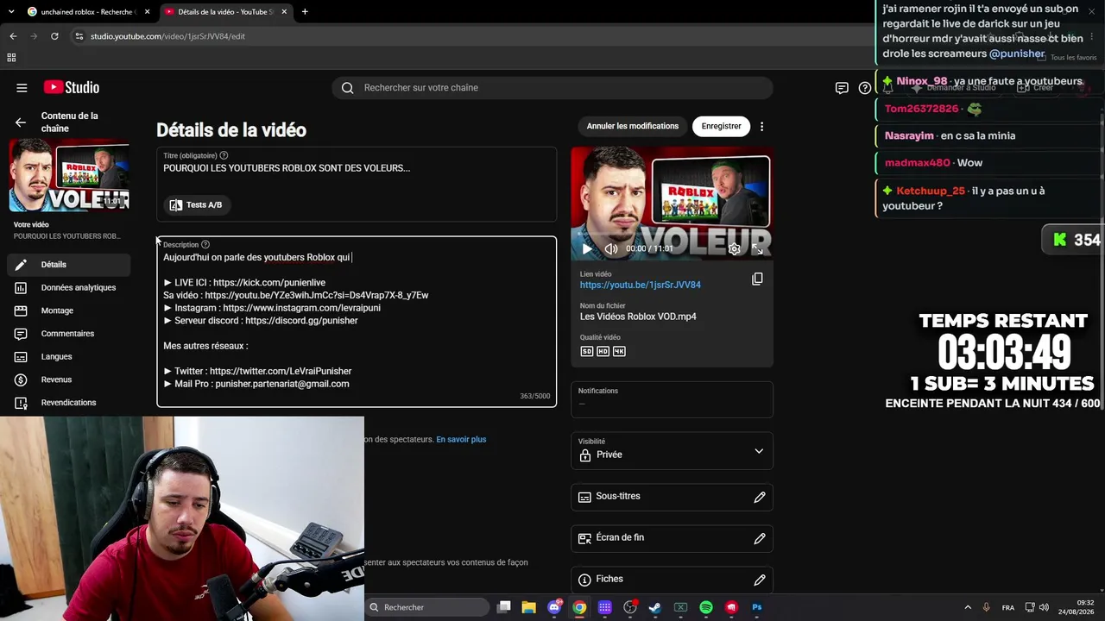
Task: Open File Explorer from the taskbar
Action: point(529,607)
